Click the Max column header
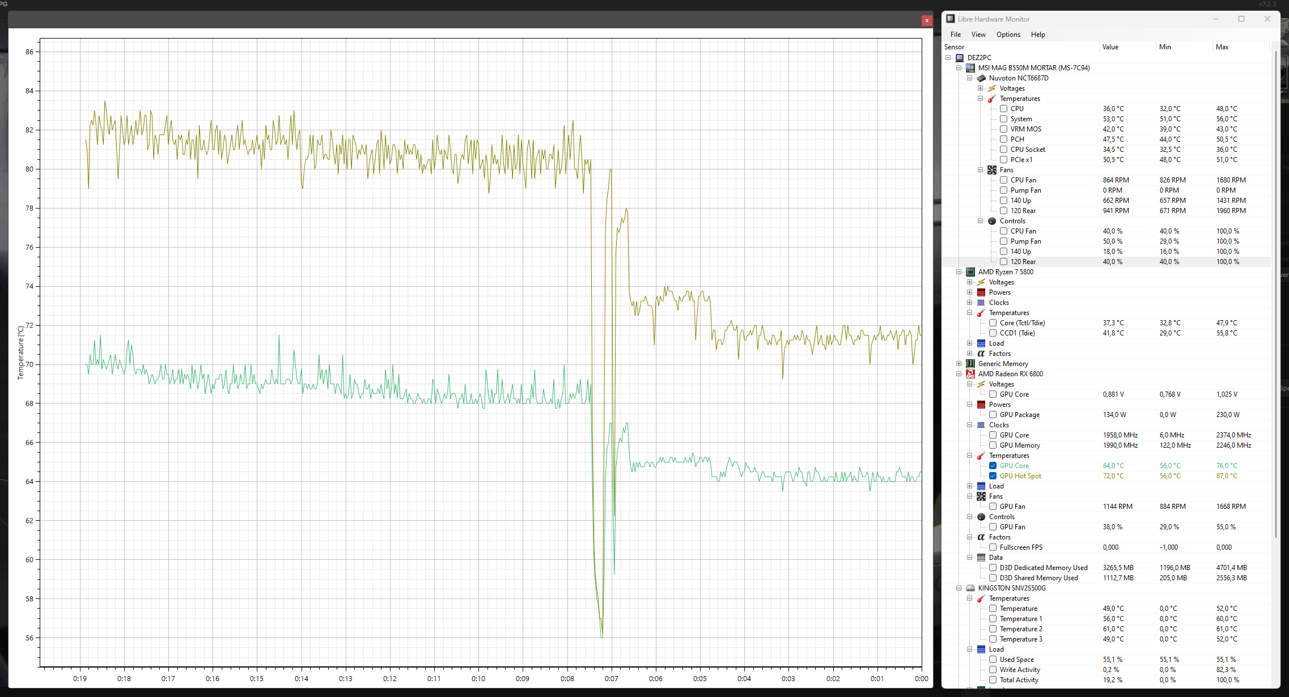Image resolution: width=1289 pixels, height=697 pixels. 1222,47
